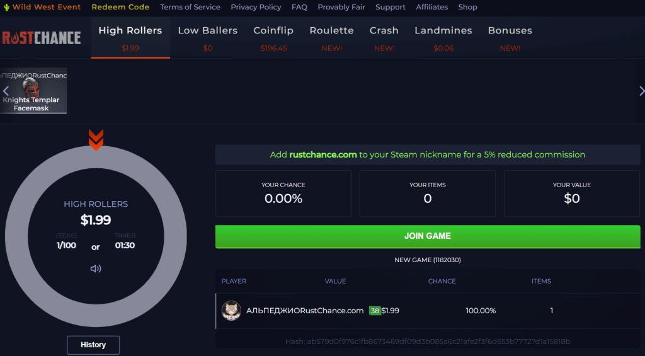The height and width of the screenshot is (356, 645).
Task: Click the cactus Wild West Event icon
Action: coord(6,7)
